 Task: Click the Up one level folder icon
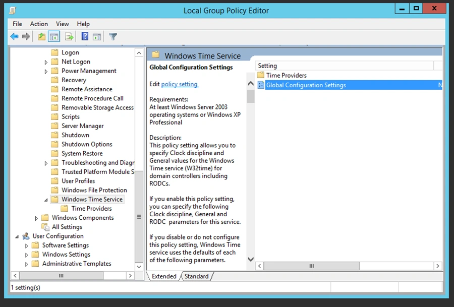pyautogui.click(x=42, y=36)
